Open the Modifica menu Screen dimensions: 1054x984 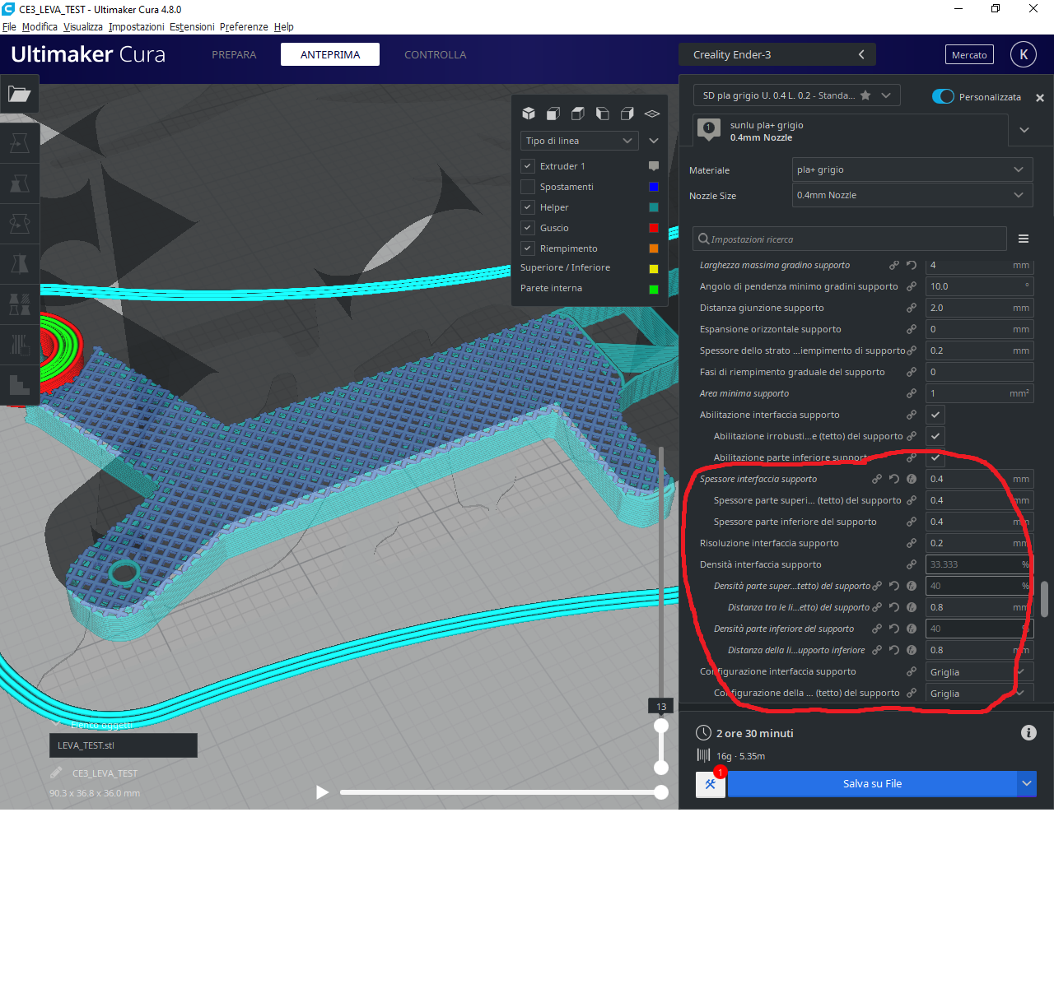[x=40, y=27]
